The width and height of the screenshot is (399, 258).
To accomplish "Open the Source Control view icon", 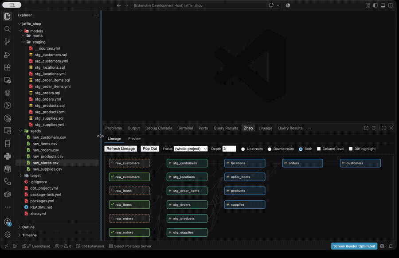I will tap(8, 42).
